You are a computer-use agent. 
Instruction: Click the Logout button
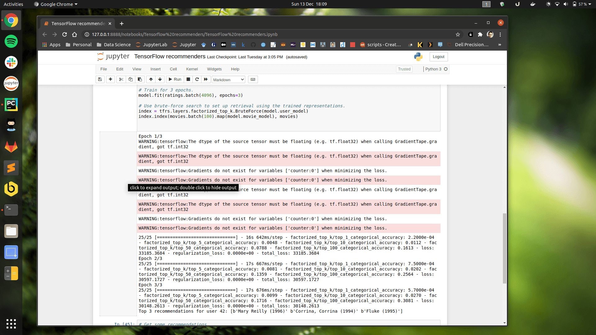pos(438,57)
